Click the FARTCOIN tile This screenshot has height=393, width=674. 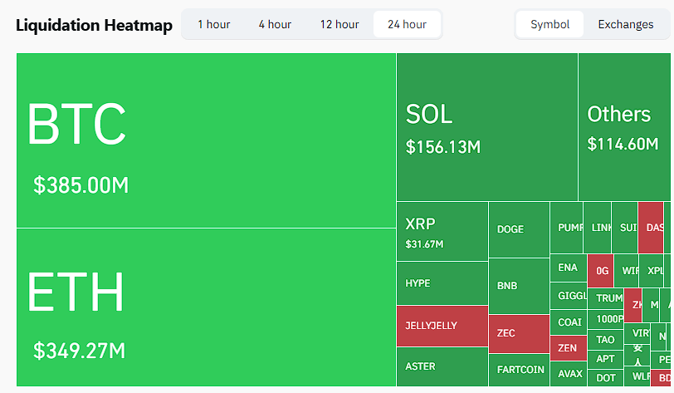(x=518, y=370)
